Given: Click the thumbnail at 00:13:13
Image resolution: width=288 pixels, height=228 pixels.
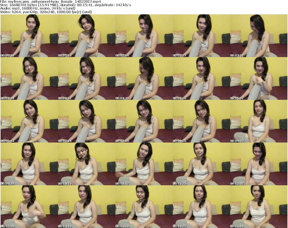Looking at the screenshot, I should (87, 207).
